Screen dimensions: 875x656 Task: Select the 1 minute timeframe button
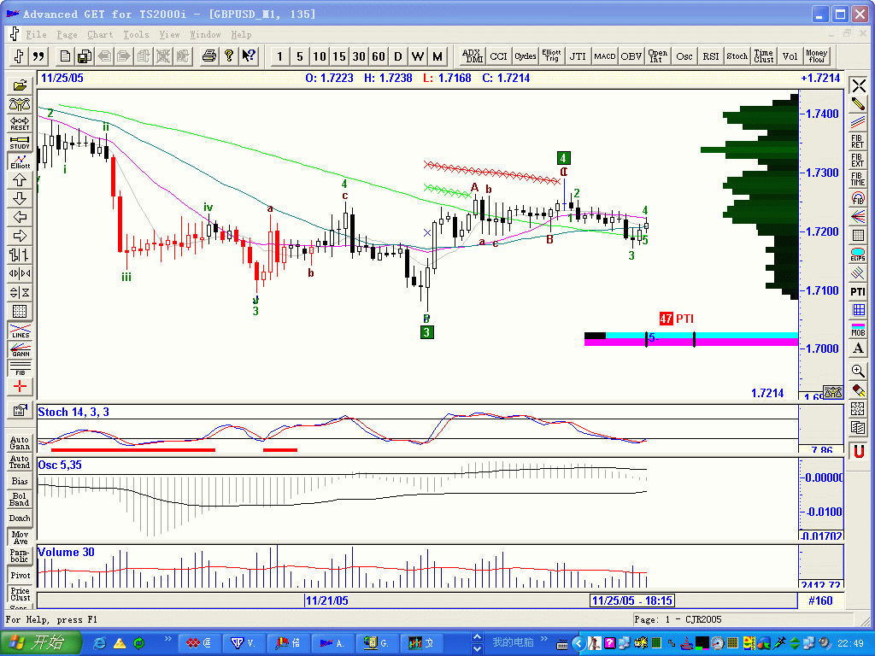point(280,56)
